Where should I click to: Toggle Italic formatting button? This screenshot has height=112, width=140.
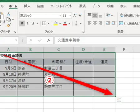(27, 23)
